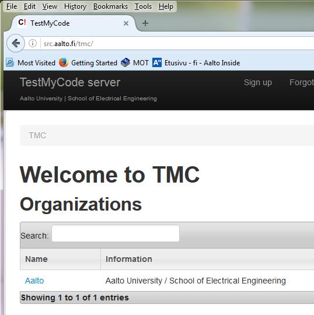This screenshot has height=315, width=314.
Task: Click the TestMyCode tab favicon
Action: [22, 23]
